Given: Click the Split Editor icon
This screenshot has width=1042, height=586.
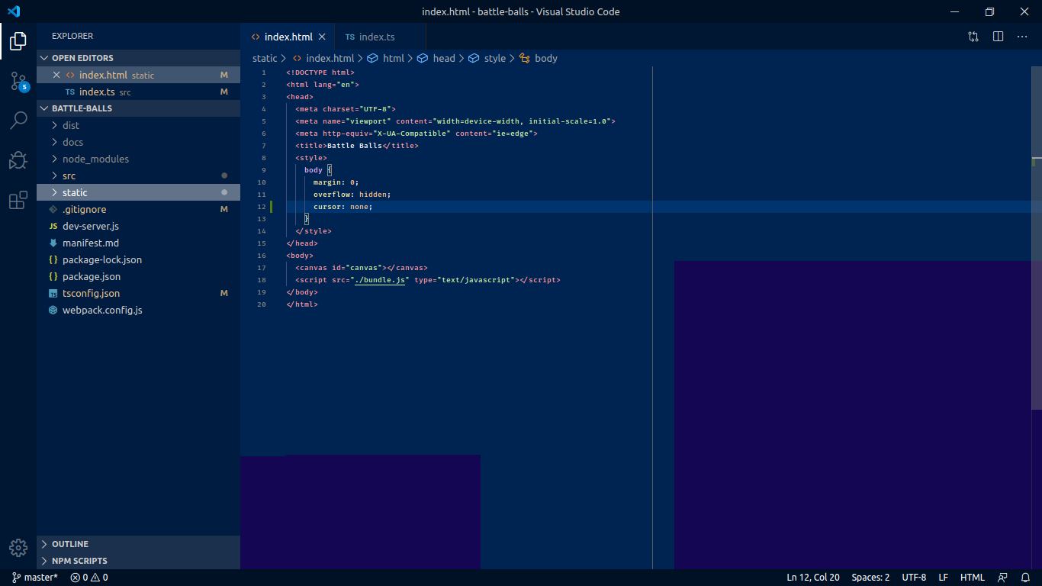Looking at the screenshot, I should [x=998, y=36].
